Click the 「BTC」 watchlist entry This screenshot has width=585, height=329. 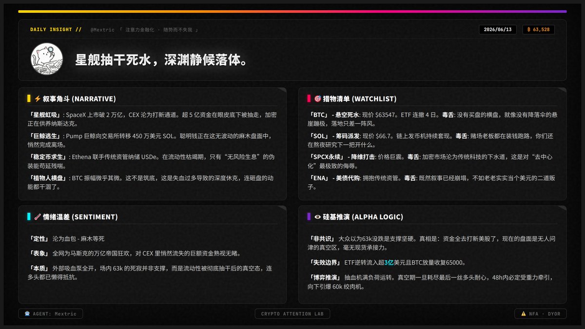click(432, 119)
